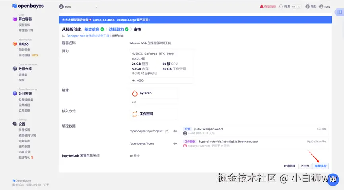Click the arrow icon next to /openbayes/input/input0

click(x=175, y=131)
